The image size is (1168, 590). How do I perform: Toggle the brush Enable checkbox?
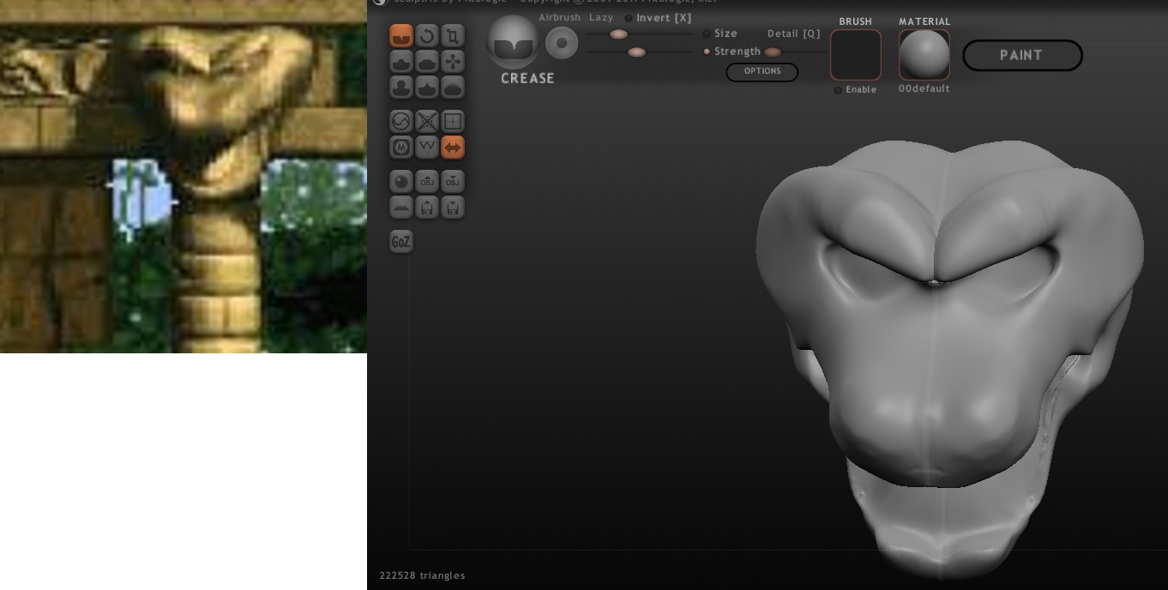(x=838, y=90)
